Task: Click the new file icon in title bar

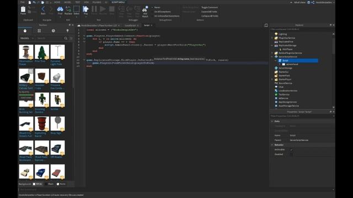Action: click(x=29, y=2)
